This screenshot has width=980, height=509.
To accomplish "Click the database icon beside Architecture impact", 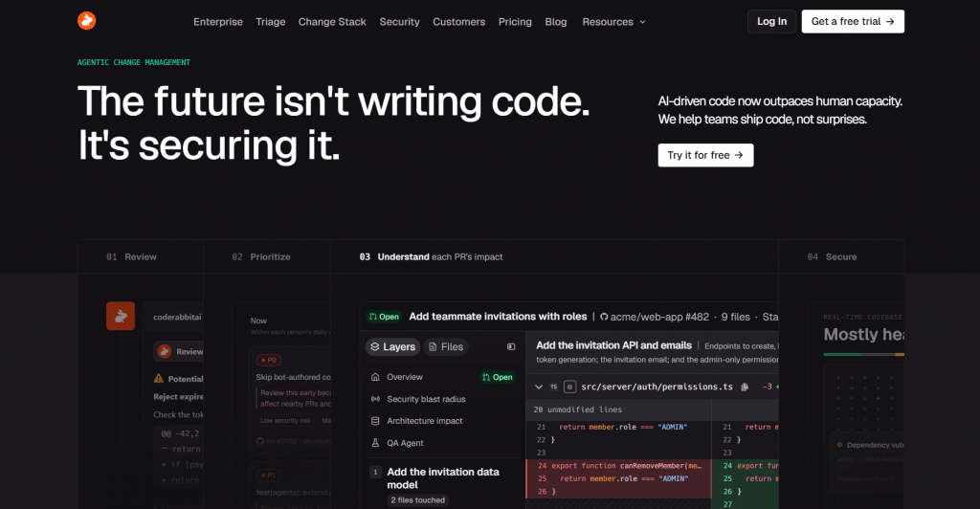I will [375, 421].
